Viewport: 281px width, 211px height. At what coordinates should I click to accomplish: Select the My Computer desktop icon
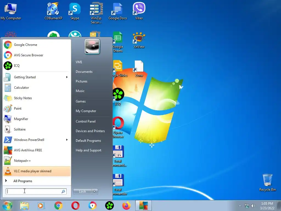tap(11, 11)
